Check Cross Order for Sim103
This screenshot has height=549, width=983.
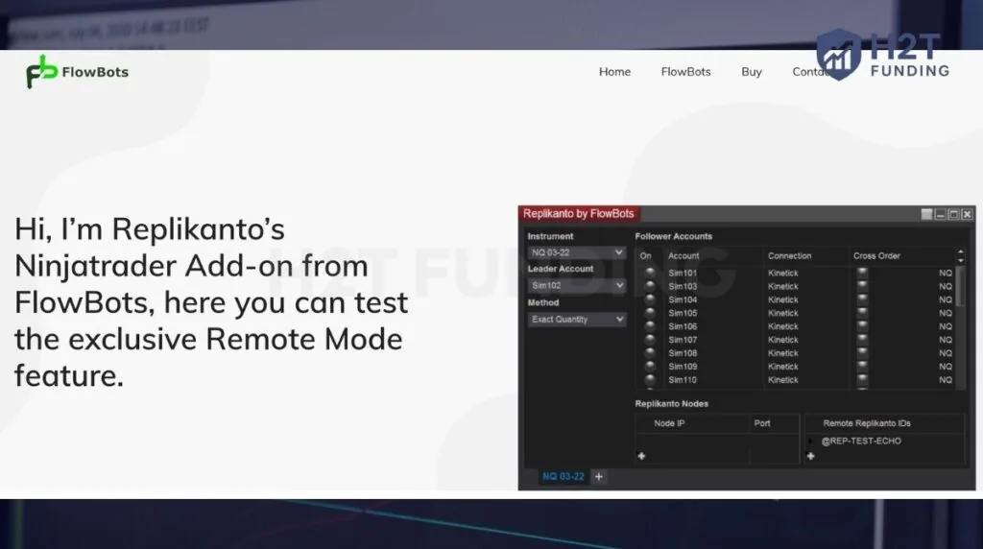863,286
